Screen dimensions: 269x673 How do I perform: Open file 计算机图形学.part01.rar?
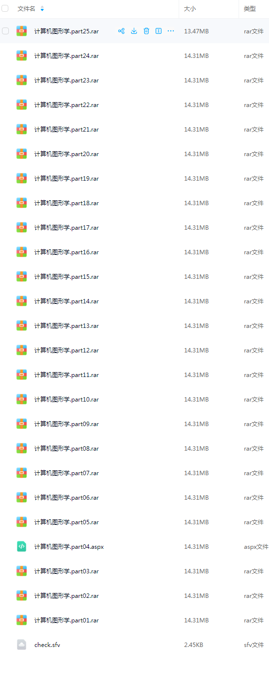66,620
